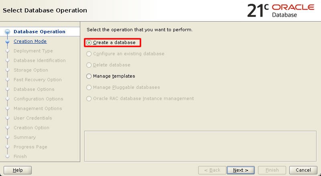The height and width of the screenshot is (176, 321).
Task: Click the Database Operation step bullet icon
Action: [x=8, y=32]
